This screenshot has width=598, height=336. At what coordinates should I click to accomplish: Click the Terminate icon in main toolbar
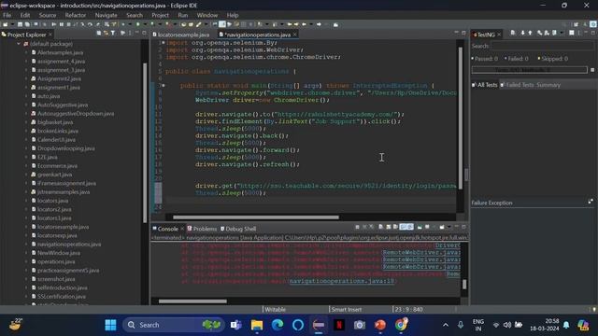68,24
